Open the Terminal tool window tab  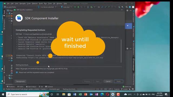(x=49, y=87)
